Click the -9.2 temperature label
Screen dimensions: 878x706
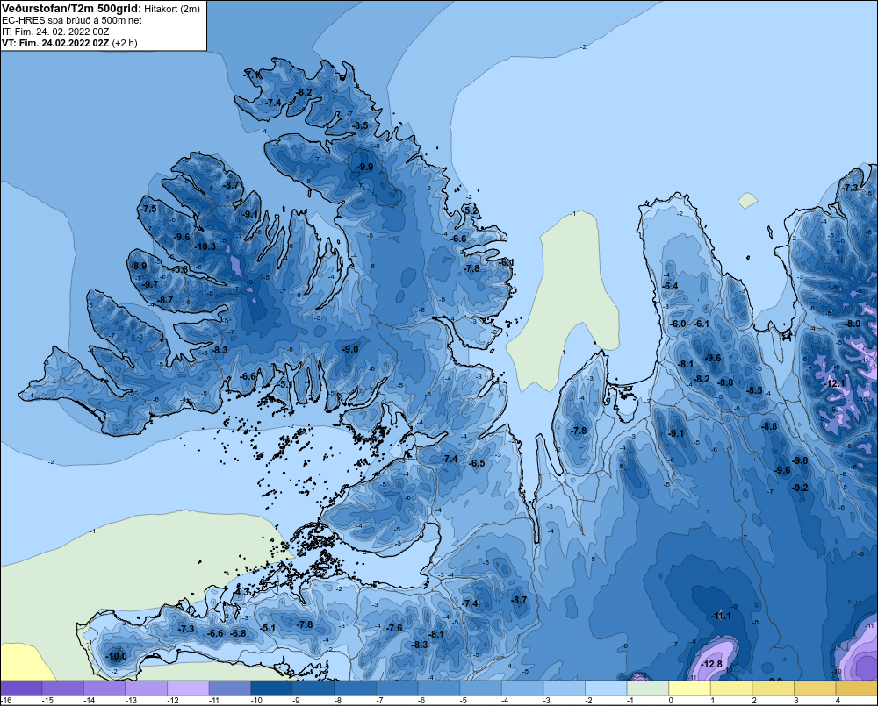(800, 488)
